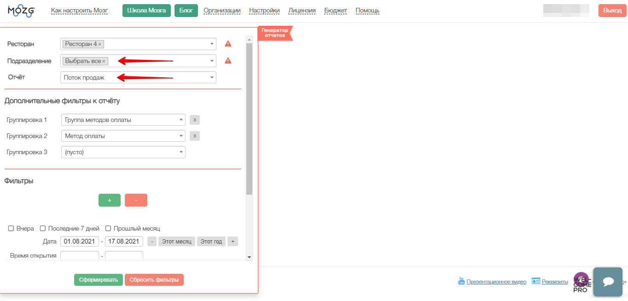Click warning icon next to Ресторан field
628x301 pixels.
pyautogui.click(x=228, y=44)
